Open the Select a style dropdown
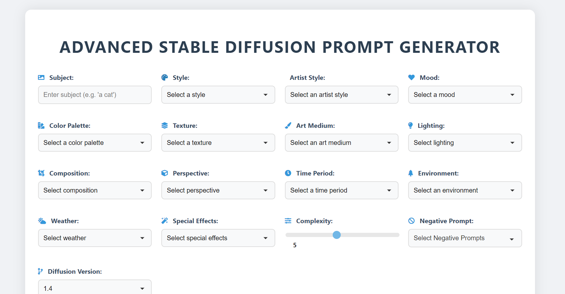Viewport: 565px width, 294px height. (218, 95)
